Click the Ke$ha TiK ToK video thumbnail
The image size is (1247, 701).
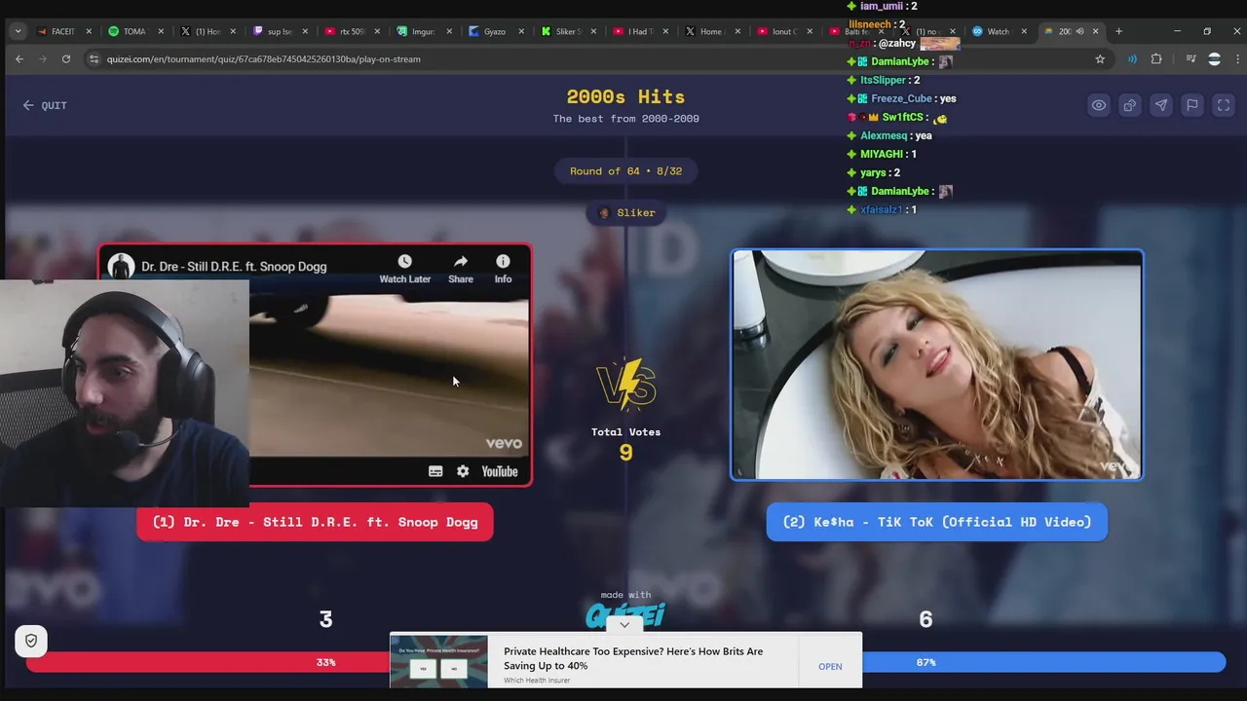tap(936, 365)
